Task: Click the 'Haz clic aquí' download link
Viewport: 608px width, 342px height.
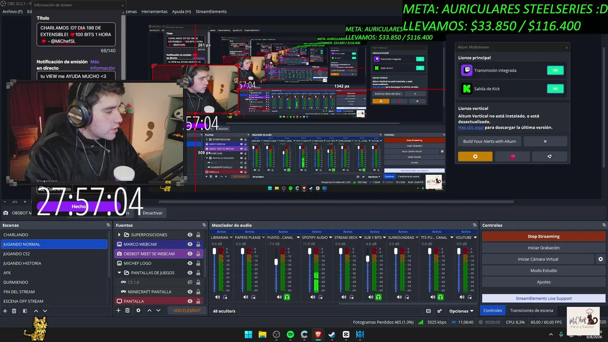Action: pyautogui.click(x=471, y=127)
